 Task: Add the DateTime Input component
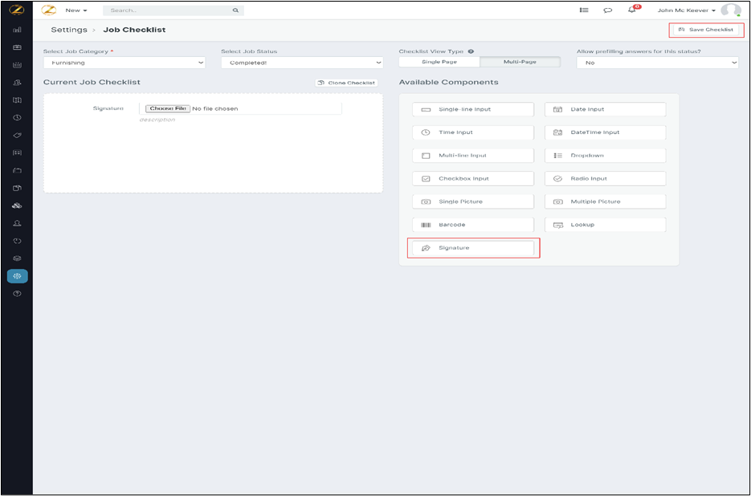606,132
